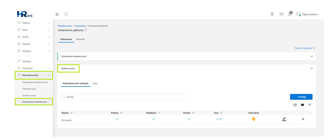
Task: Delete Dni wolne with X icon
Action: click(303, 119)
